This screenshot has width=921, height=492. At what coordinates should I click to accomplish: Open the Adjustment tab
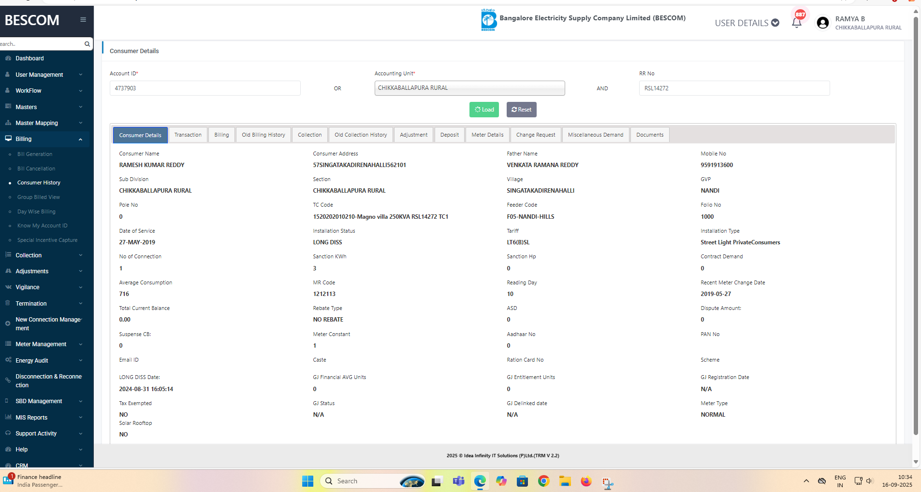point(414,135)
